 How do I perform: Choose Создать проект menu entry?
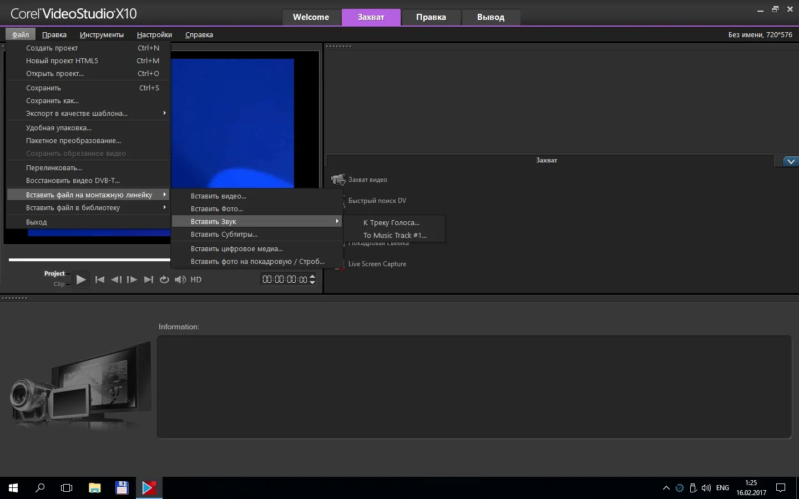tap(88, 48)
